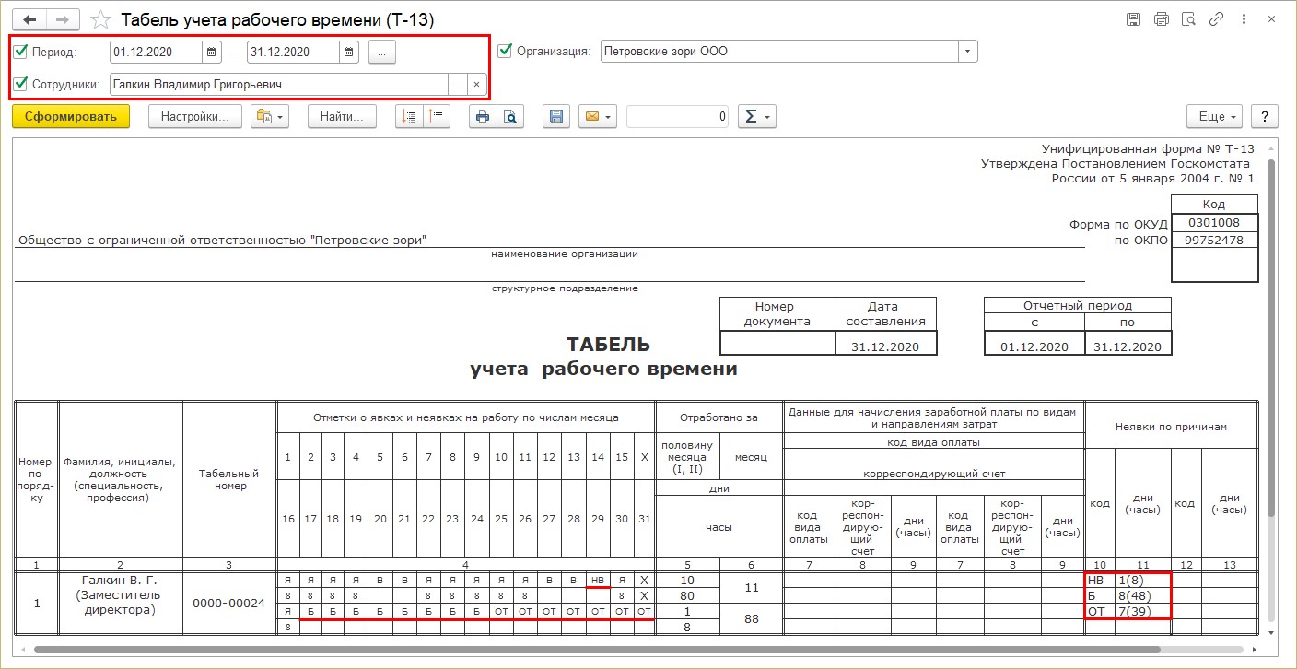Select month hours total cell 88

click(x=751, y=618)
